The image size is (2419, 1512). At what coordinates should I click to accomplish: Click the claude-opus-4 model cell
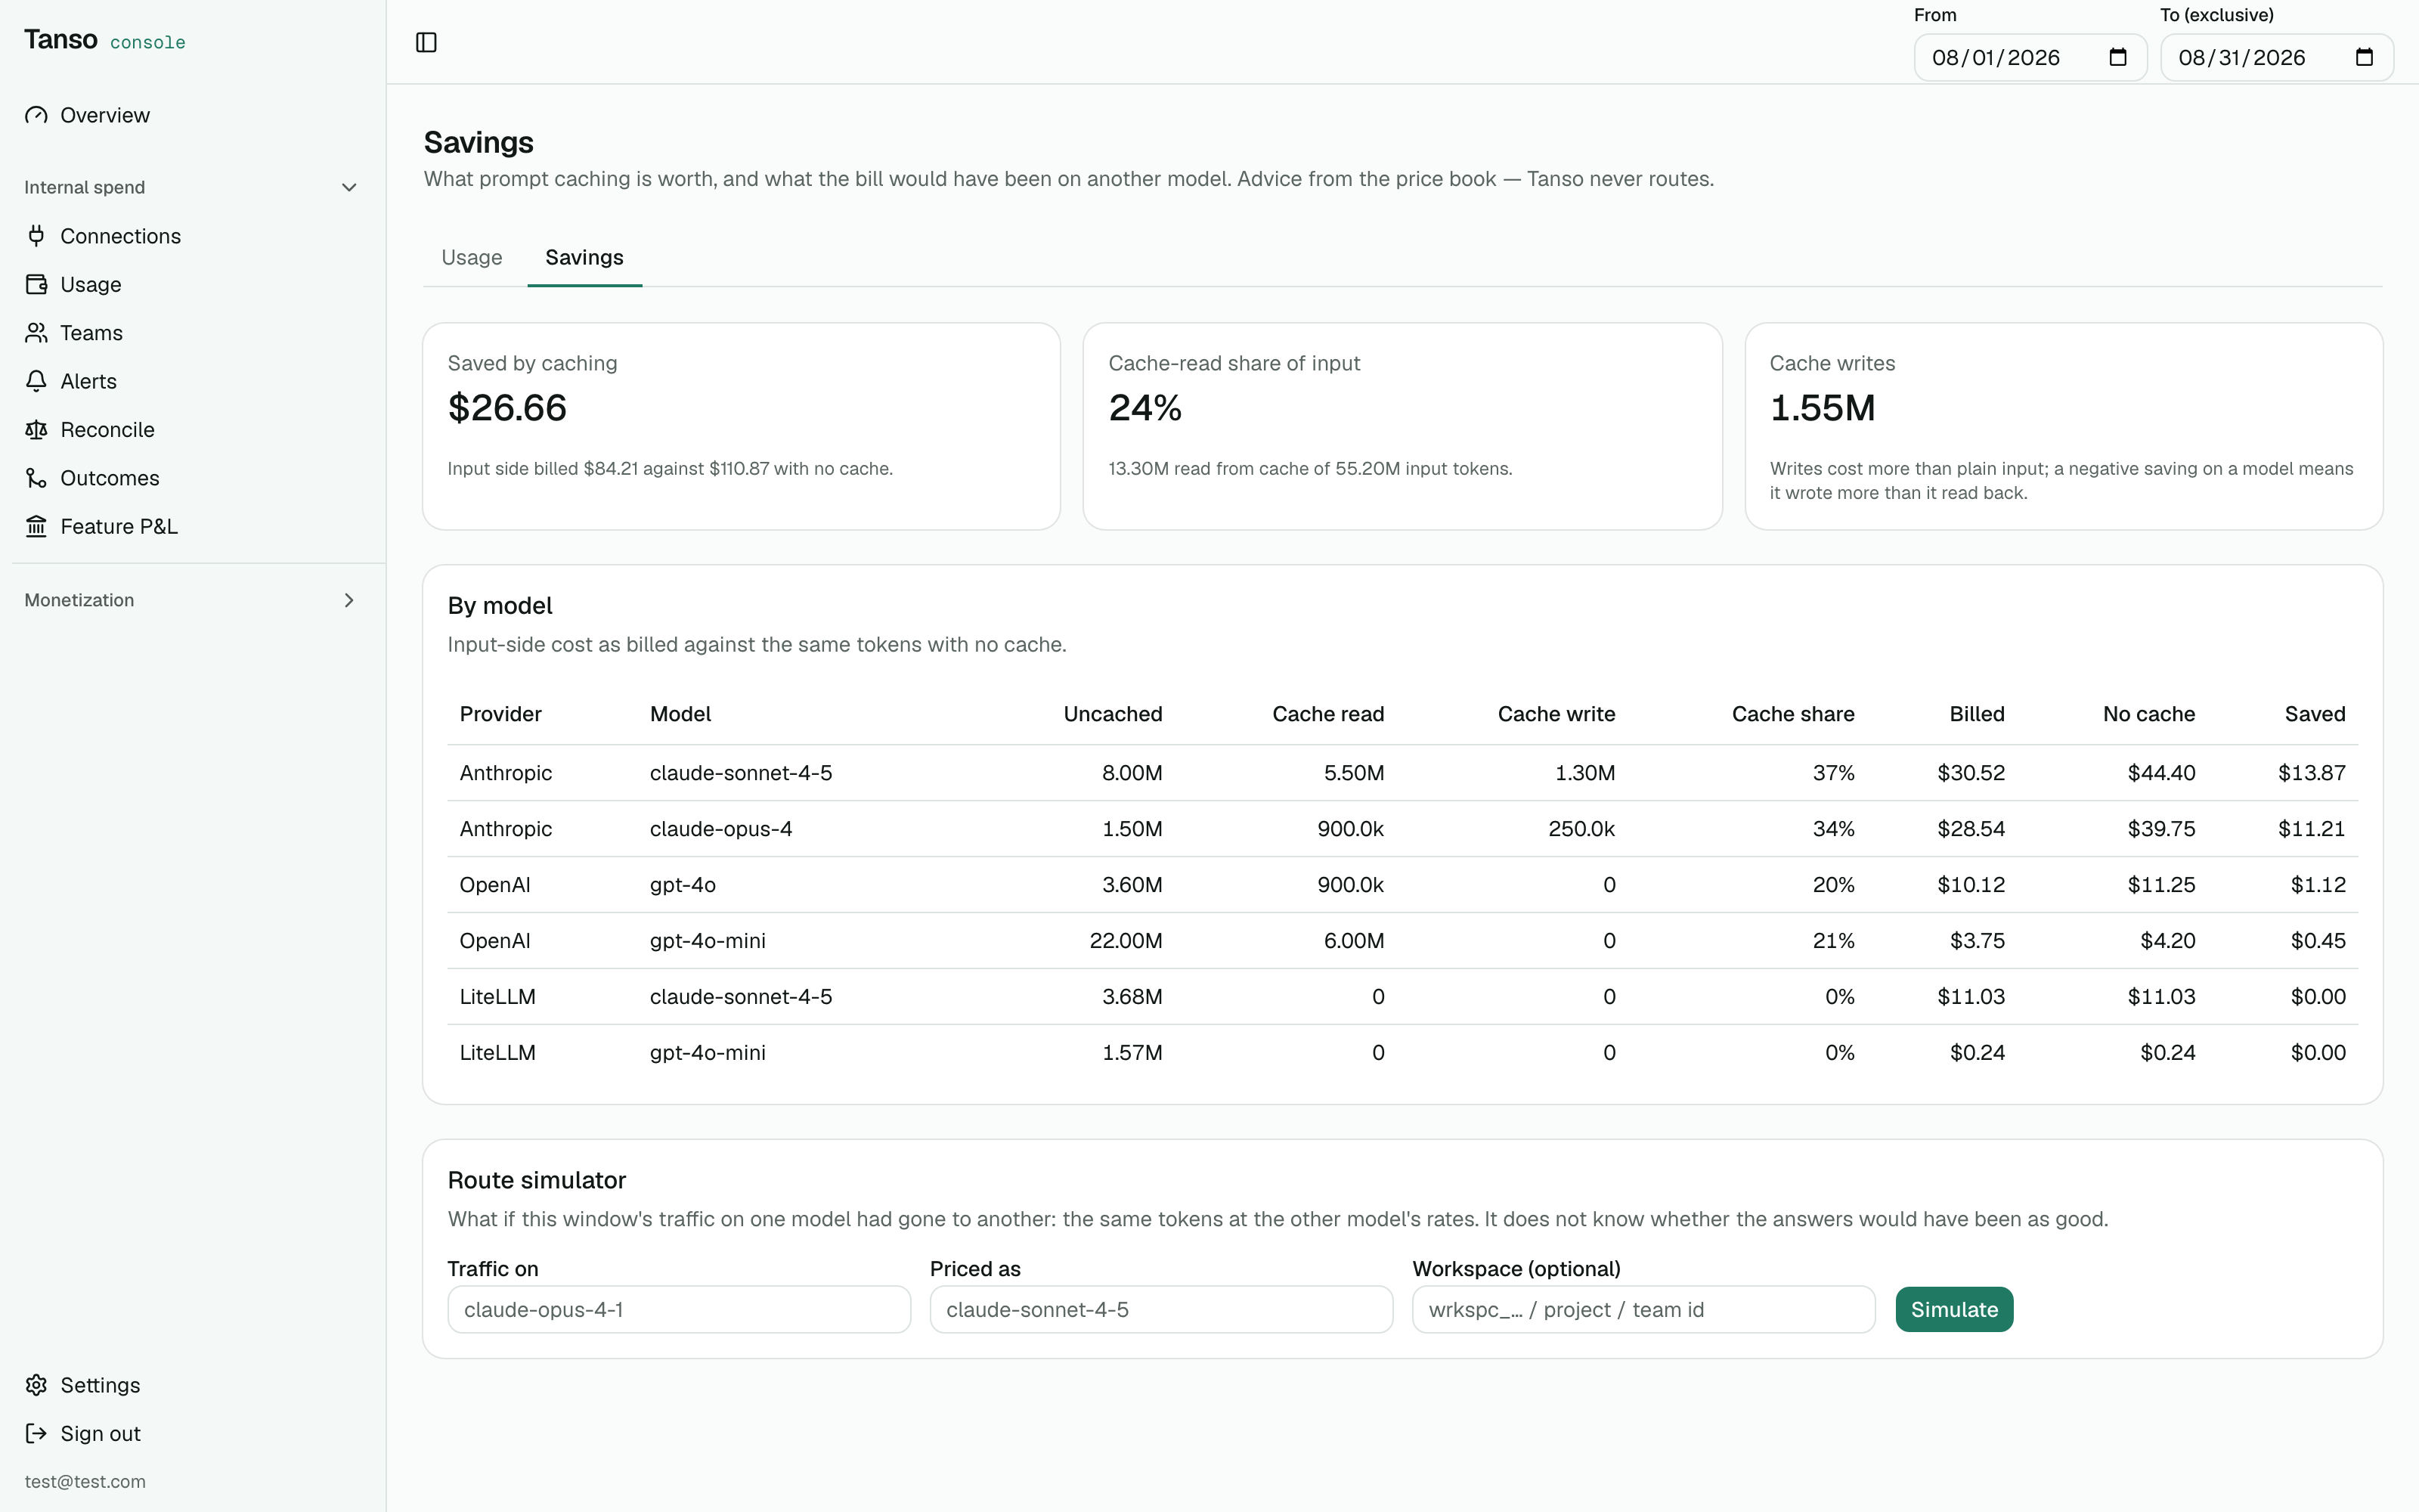pyautogui.click(x=720, y=829)
